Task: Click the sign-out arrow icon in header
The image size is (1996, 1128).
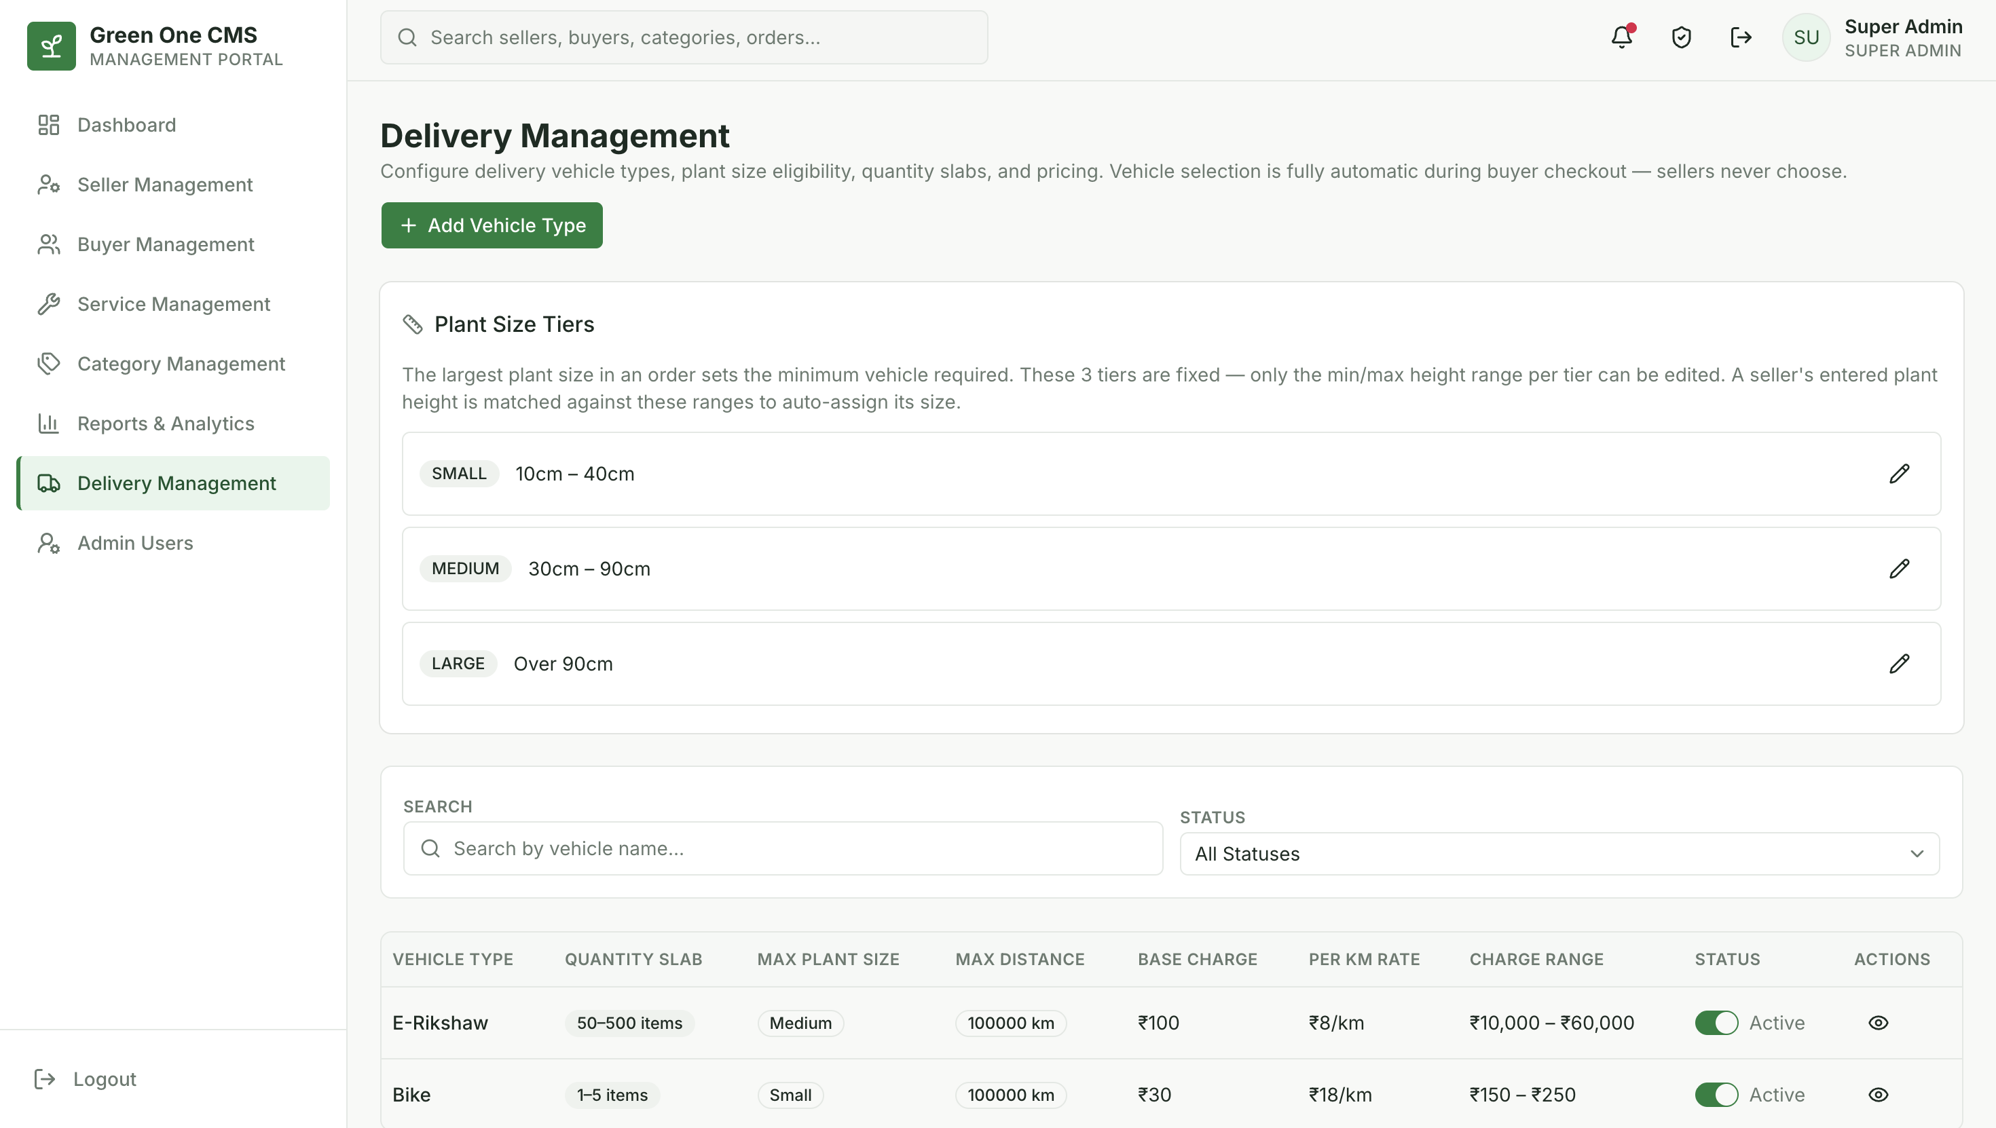Action: coord(1741,37)
